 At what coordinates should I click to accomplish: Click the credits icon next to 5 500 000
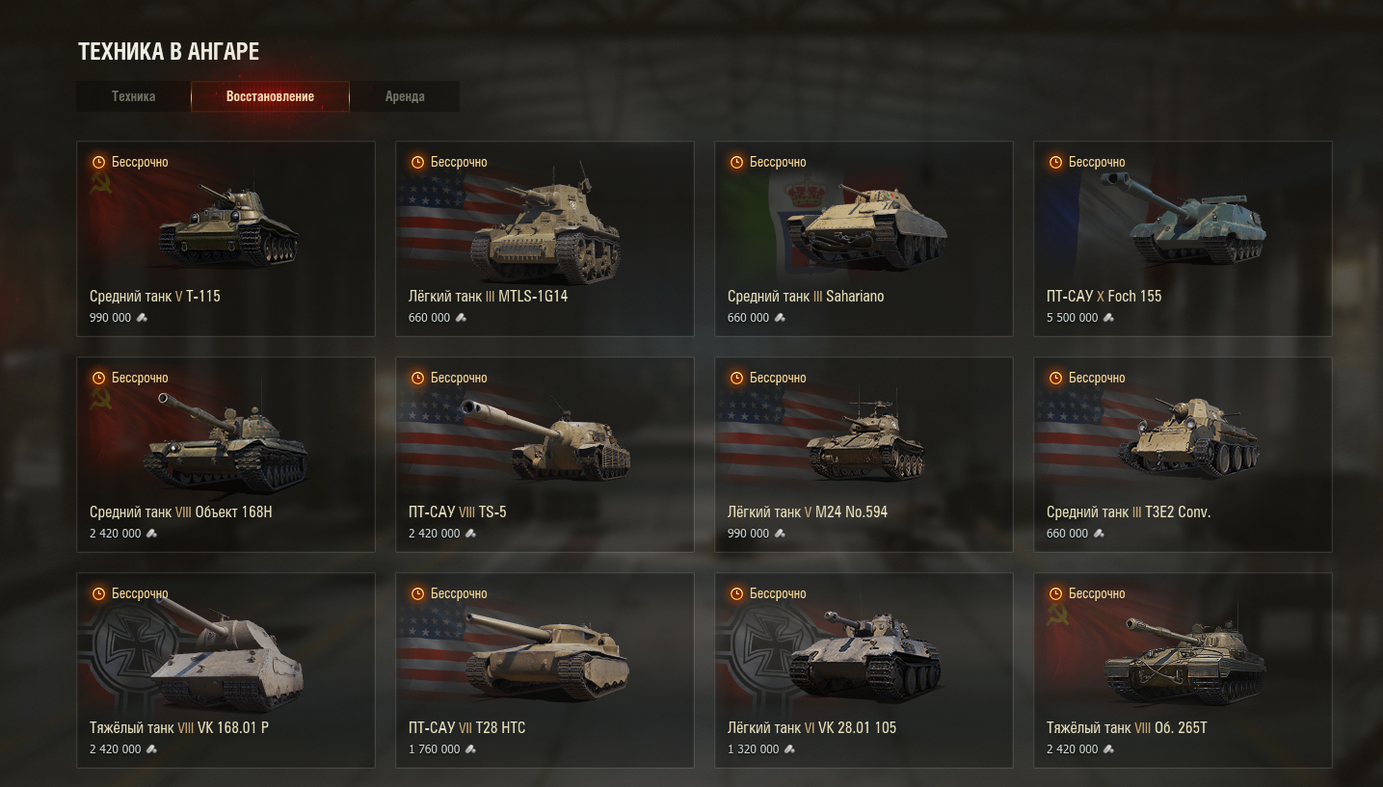pos(1108,318)
